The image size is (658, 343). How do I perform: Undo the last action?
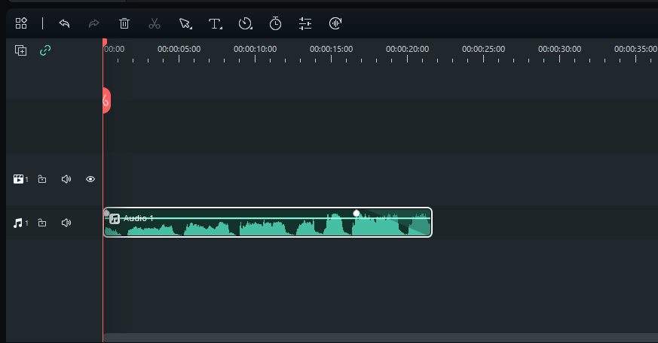[64, 23]
